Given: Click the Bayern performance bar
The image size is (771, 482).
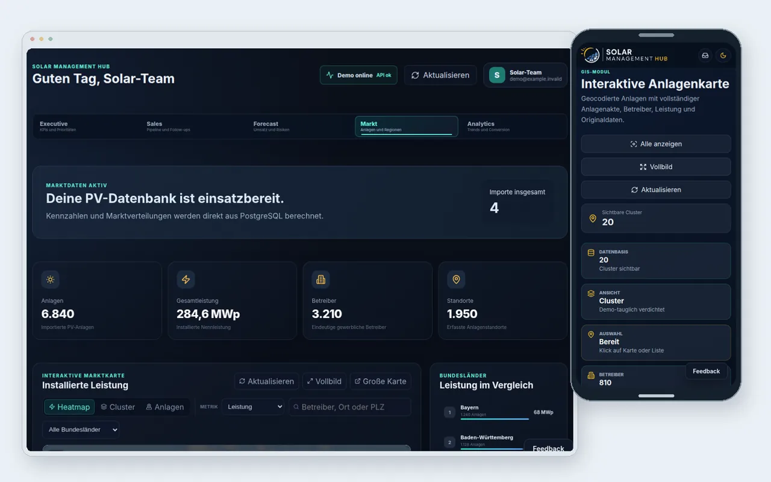Looking at the screenshot, I should tap(495, 419).
